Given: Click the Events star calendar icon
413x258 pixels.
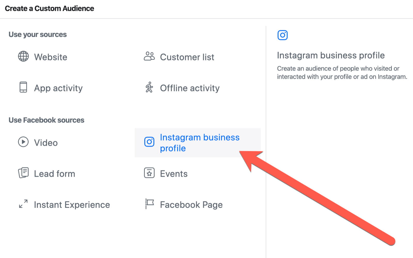Looking at the screenshot, I should 149,173.
